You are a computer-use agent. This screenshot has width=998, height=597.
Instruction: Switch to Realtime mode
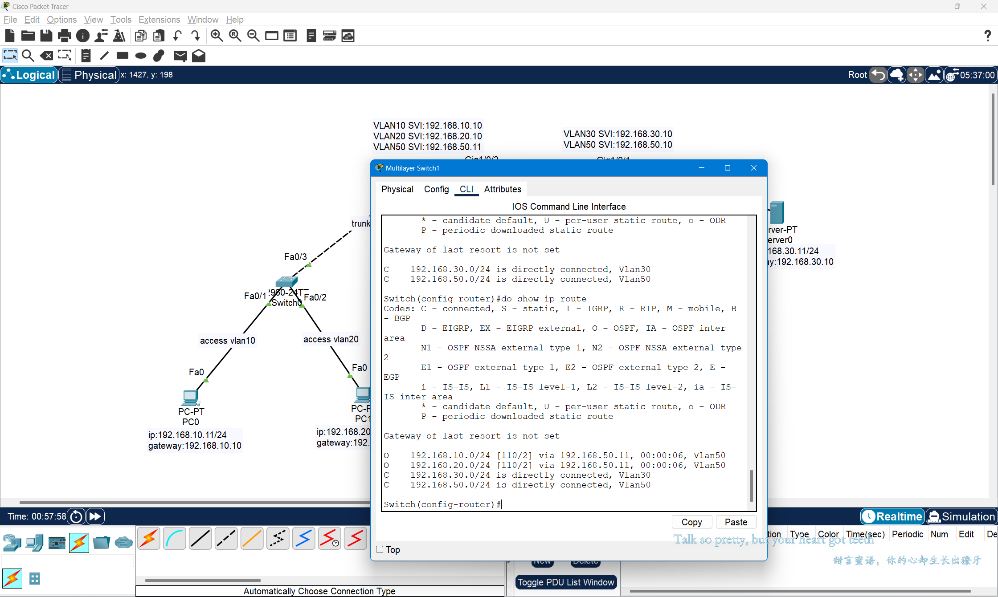point(892,516)
